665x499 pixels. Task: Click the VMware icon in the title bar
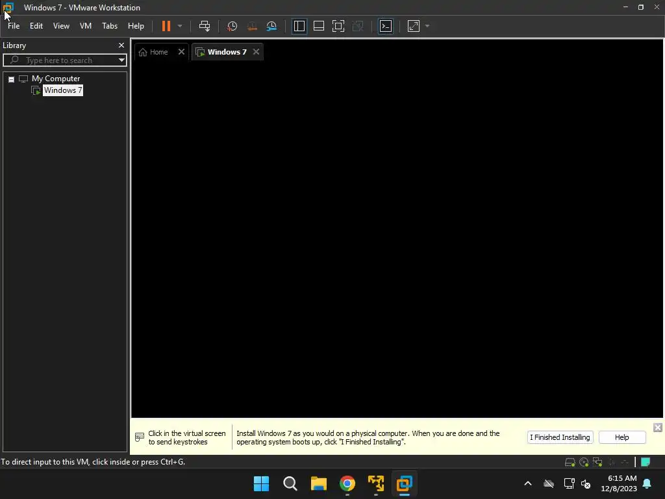click(8, 7)
